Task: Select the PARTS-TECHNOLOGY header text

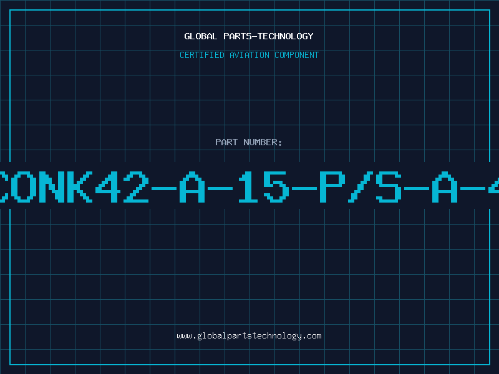Action: [x=268, y=36]
